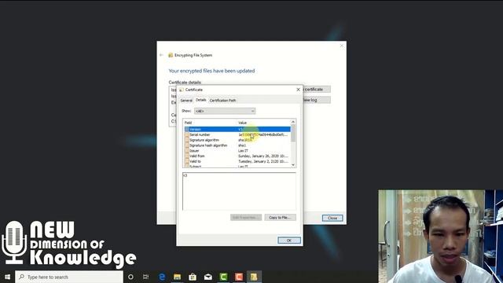Click the Encrypting File System taskbar icon
Viewport: 503px width, 283px height.
click(x=254, y=277)
